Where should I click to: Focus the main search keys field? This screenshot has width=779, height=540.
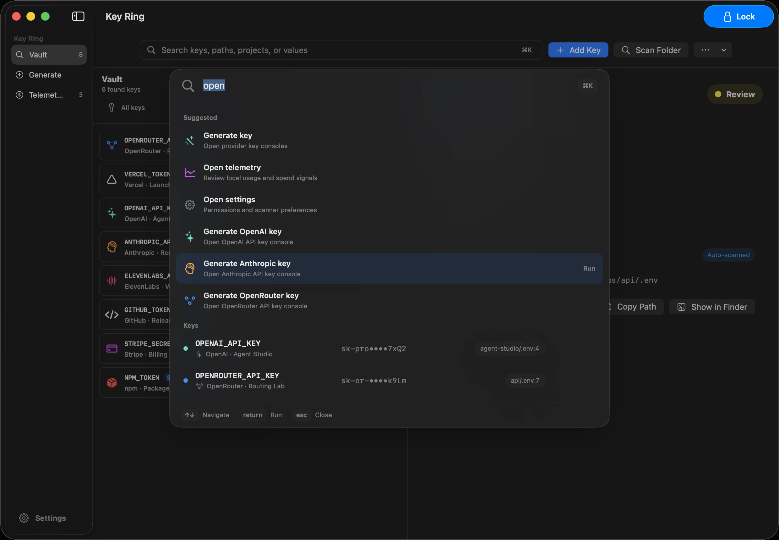point(341,50)
